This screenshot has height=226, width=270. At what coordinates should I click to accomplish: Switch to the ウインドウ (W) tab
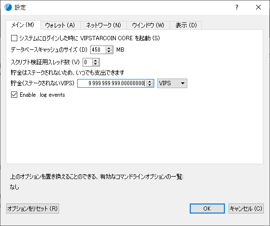tap(148, 25)
